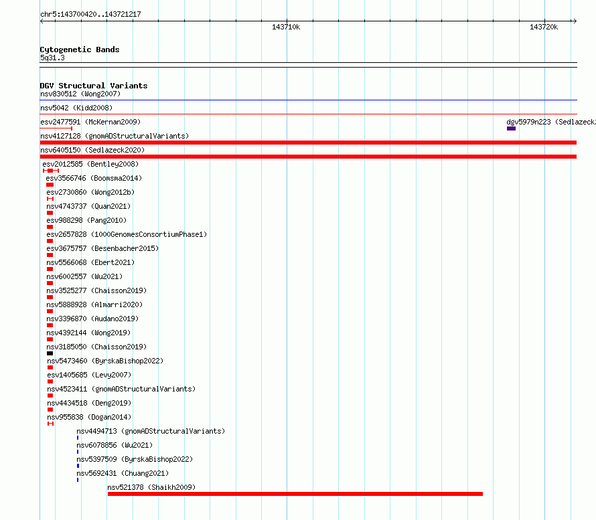The height and width of the screenshot is (520, 596).
Task: Select the nsv4523411 (gnomADStructuralVariants) label
Action: (121, 389)
